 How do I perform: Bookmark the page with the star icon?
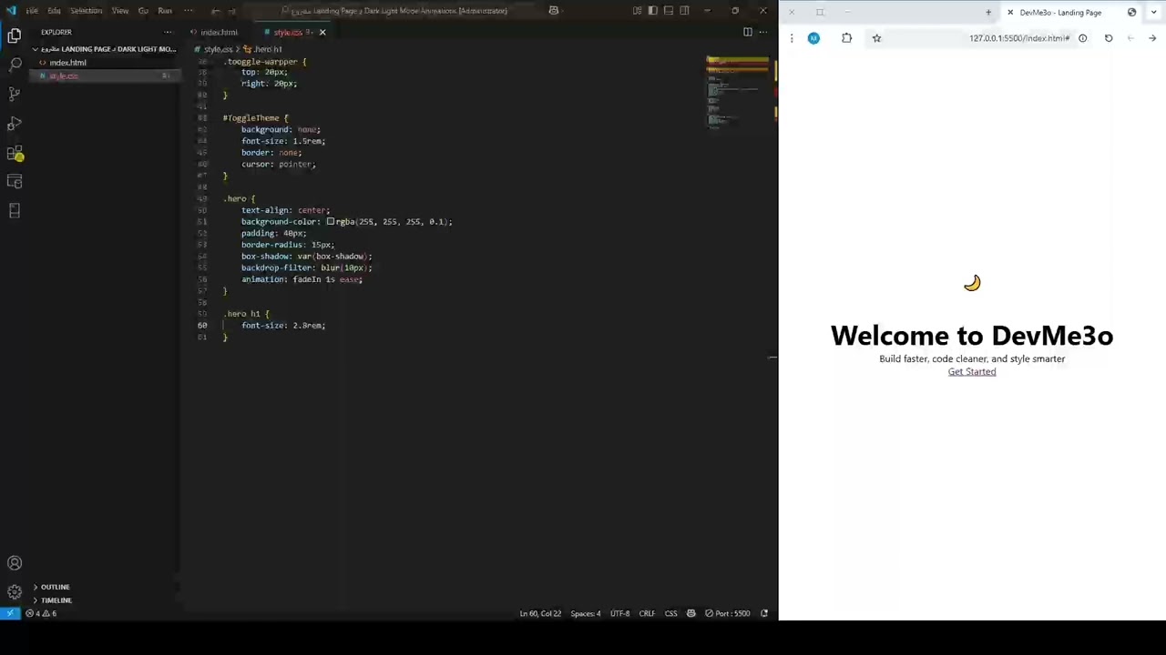876,38
